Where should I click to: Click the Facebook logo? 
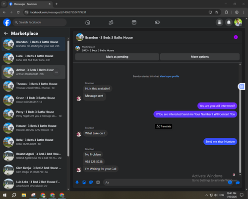point(7,22)
